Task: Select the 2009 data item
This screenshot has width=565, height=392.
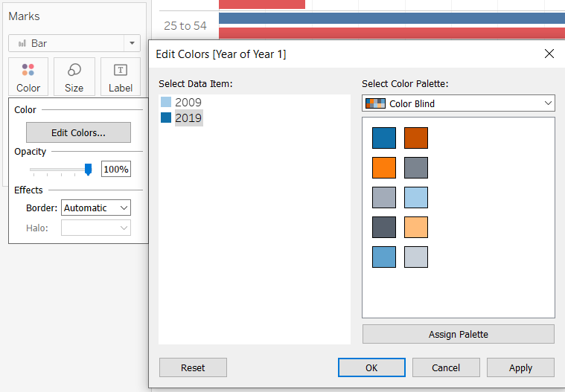Action: [x=188, y=102]
